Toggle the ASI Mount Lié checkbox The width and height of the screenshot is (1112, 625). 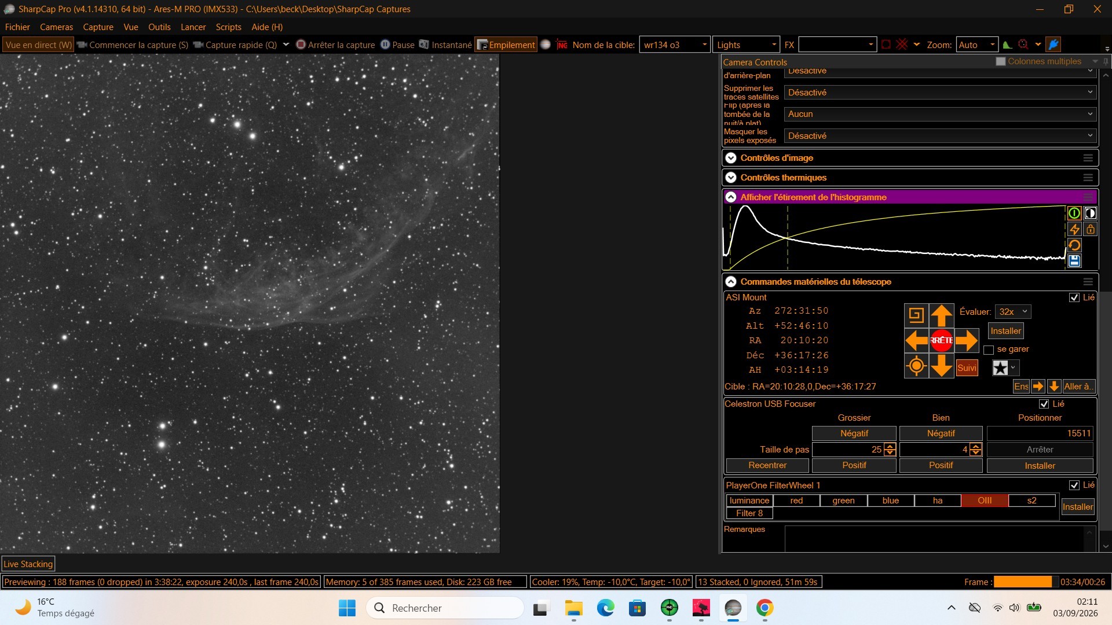(1074, 297)
